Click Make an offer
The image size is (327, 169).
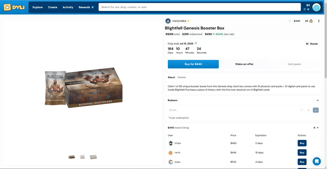[x=244, y=64]
